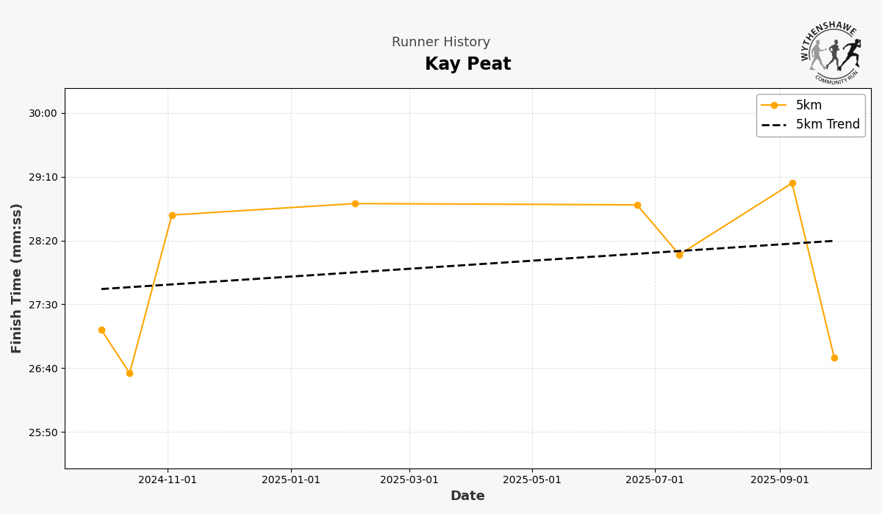Click the "Date" x-axis label
Viewport: 882px width, 514px height.
467,496
